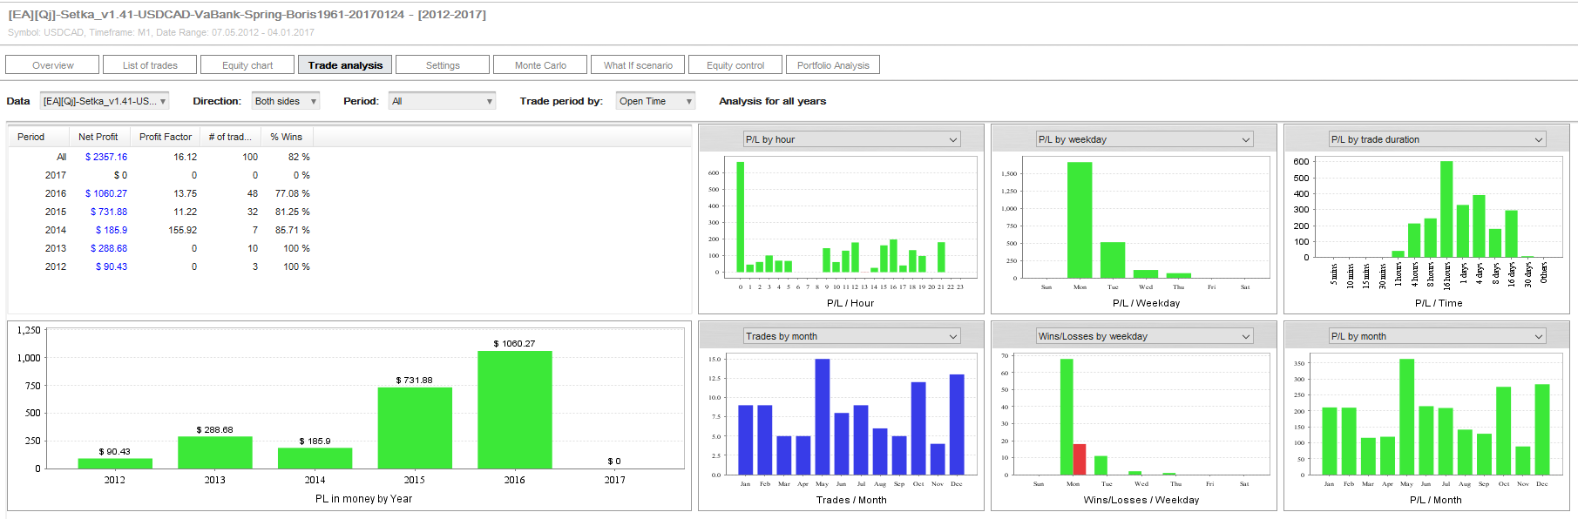1578x519 pixels.
Task: Click the Tue bar in P/L Weekday chart
Action: tap(1113, 260)
